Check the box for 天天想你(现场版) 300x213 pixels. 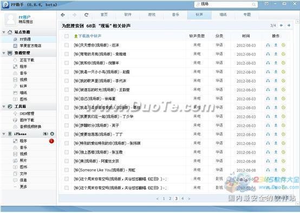pyautogui.click(x=67, y=45)
